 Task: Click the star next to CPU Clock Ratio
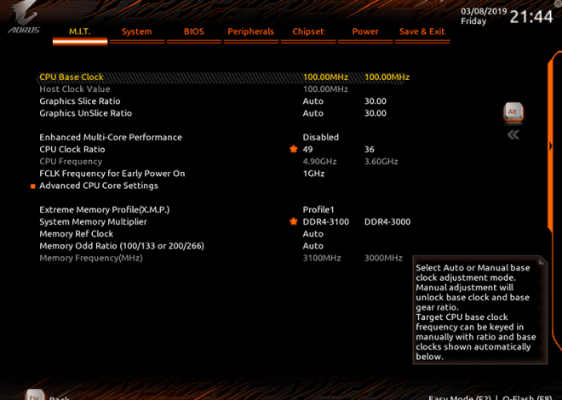[294, 149]
